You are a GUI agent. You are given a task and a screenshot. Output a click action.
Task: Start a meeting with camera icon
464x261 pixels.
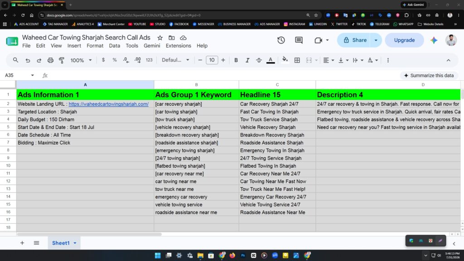coord(319,40)
